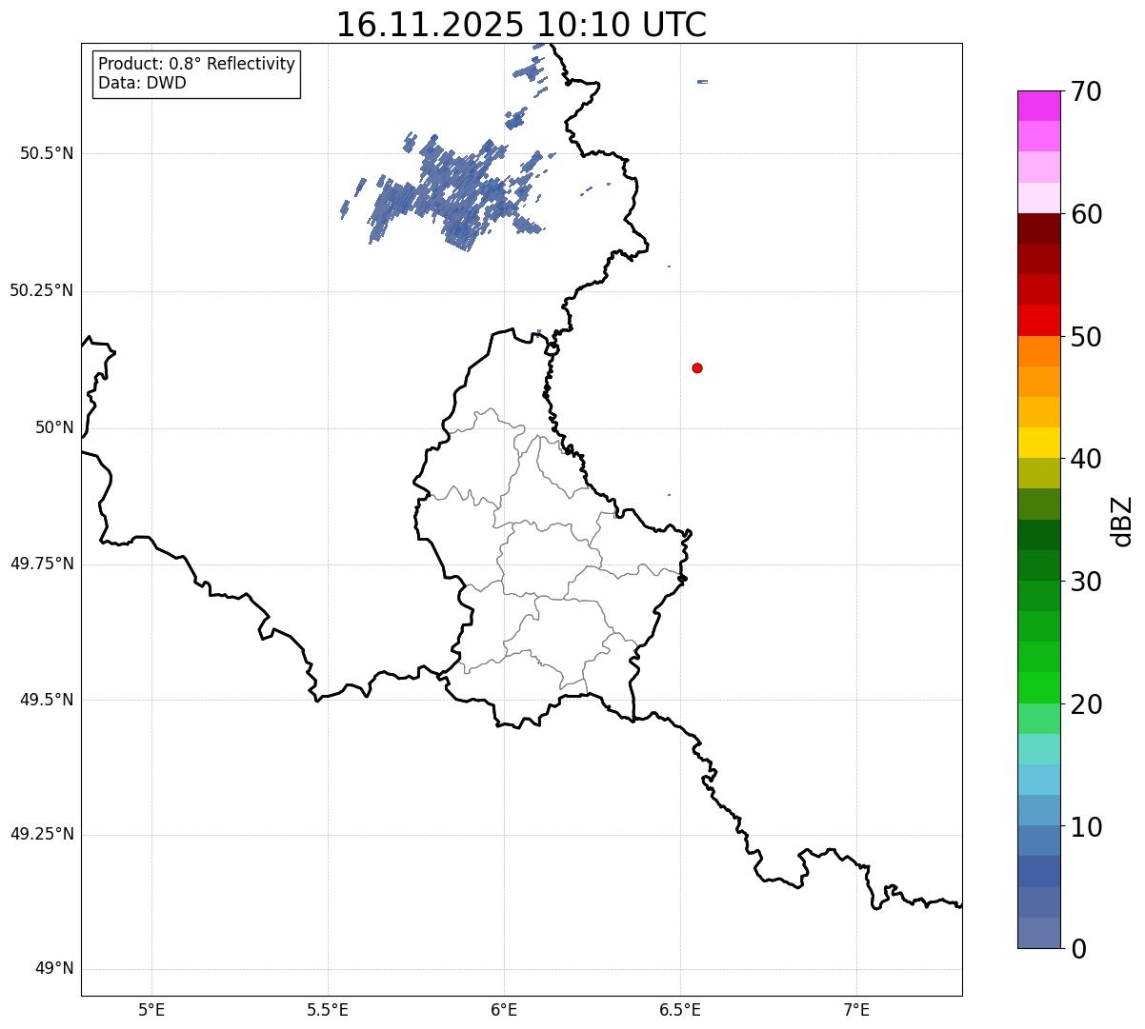Click the colorbar tick label "70"
Screen dimensions: 1145x1029
tap(1086, 92)
